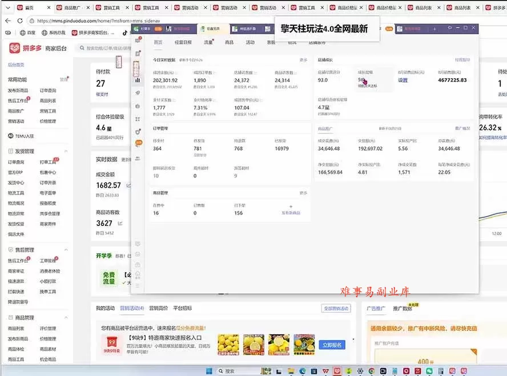Click the fourth fruit product thumbnail

point(304,345)
